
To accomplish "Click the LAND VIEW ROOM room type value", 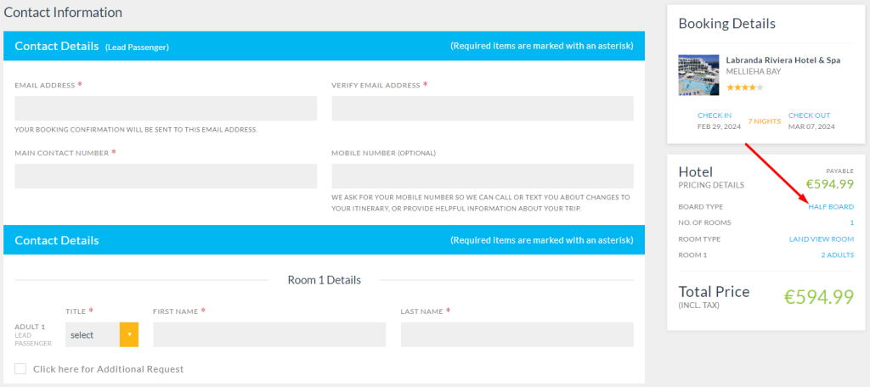I will (822, 239).
